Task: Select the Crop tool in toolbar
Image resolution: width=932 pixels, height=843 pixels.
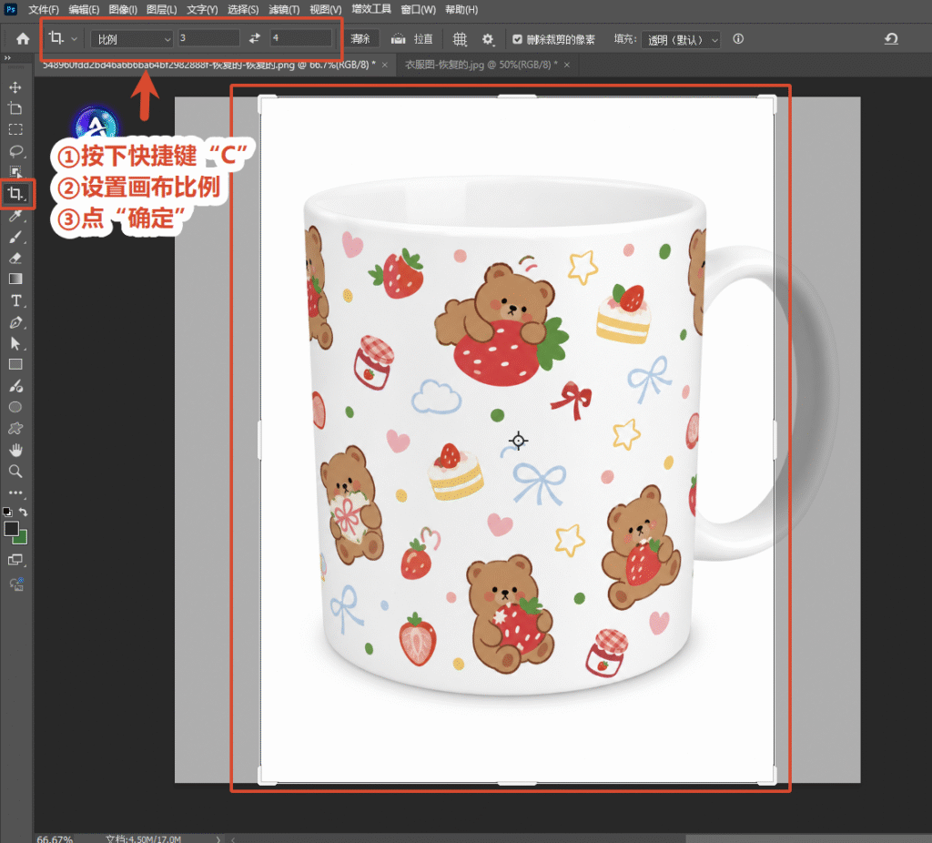Action: coord(15,193)
